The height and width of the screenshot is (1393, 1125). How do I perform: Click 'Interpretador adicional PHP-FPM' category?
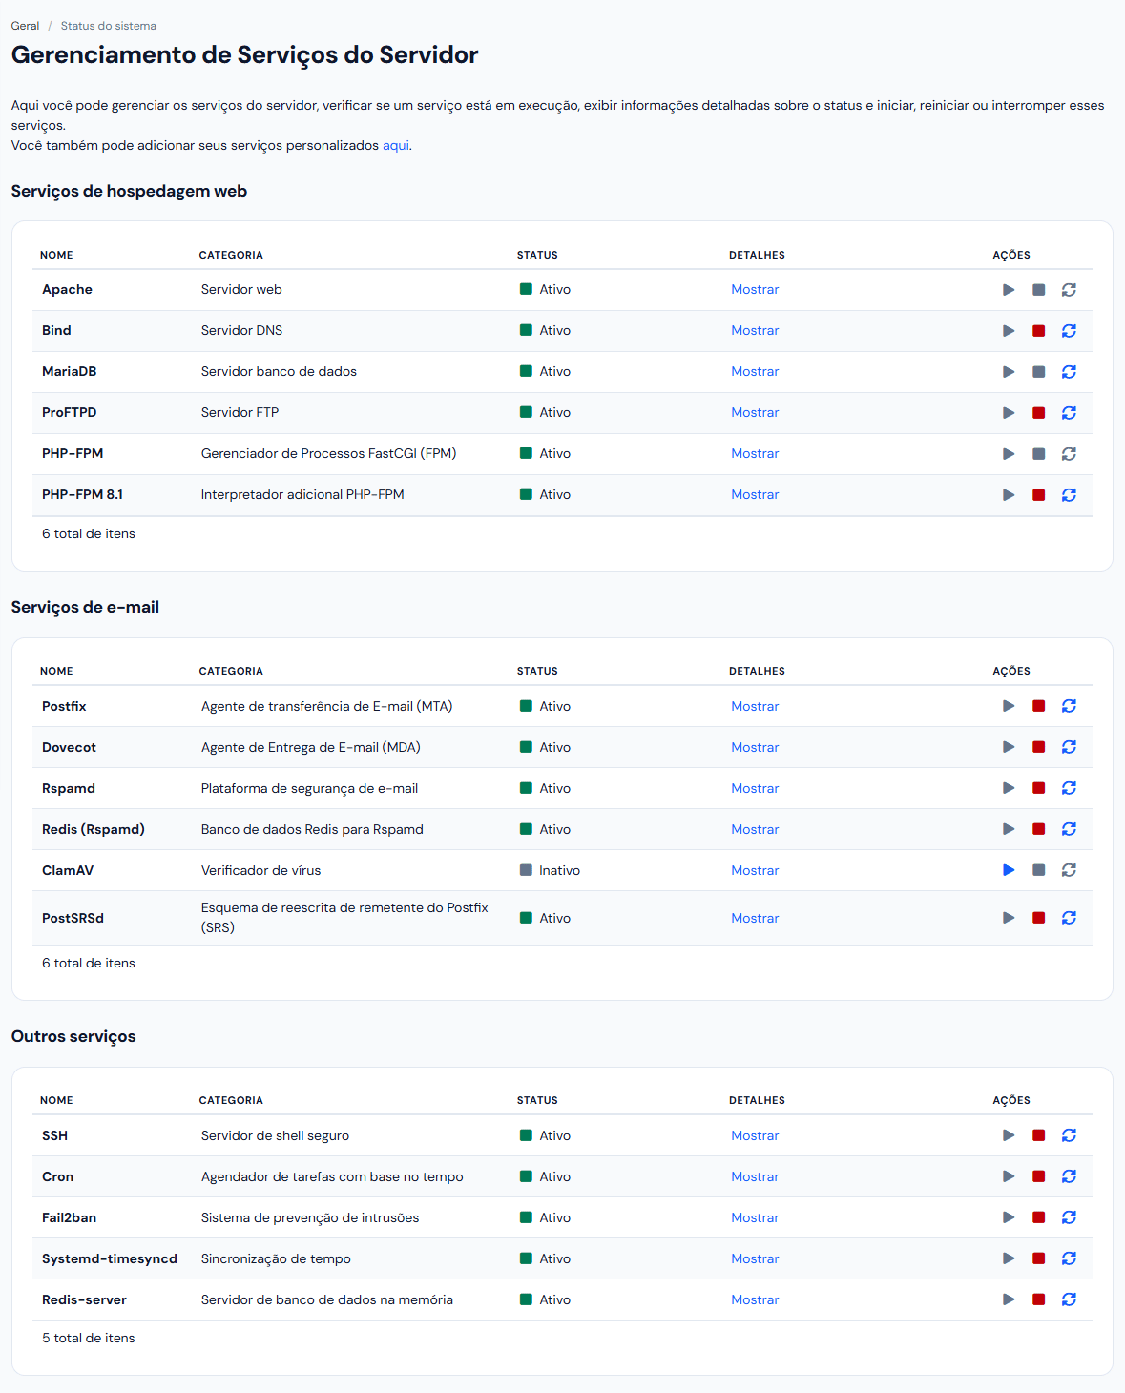[302, 495]
